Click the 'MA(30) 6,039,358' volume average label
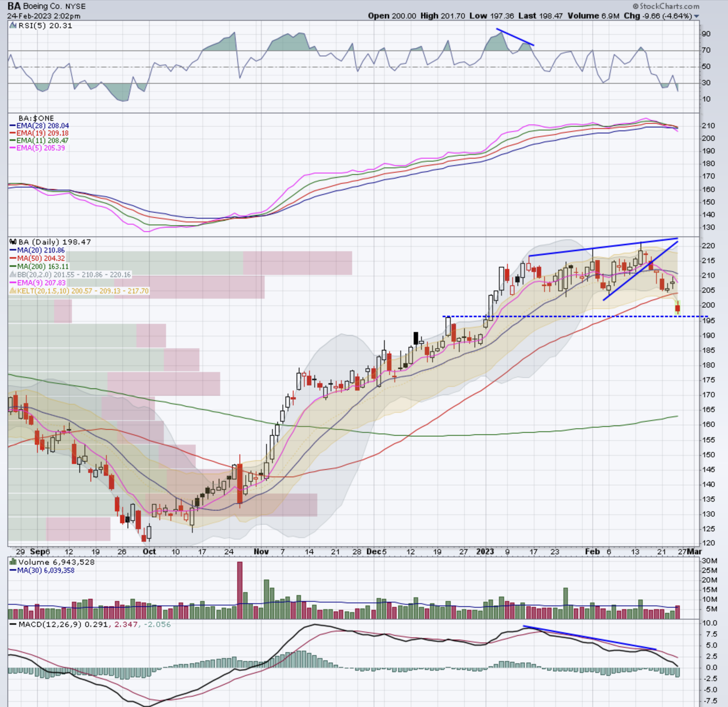 coord(42,570)
